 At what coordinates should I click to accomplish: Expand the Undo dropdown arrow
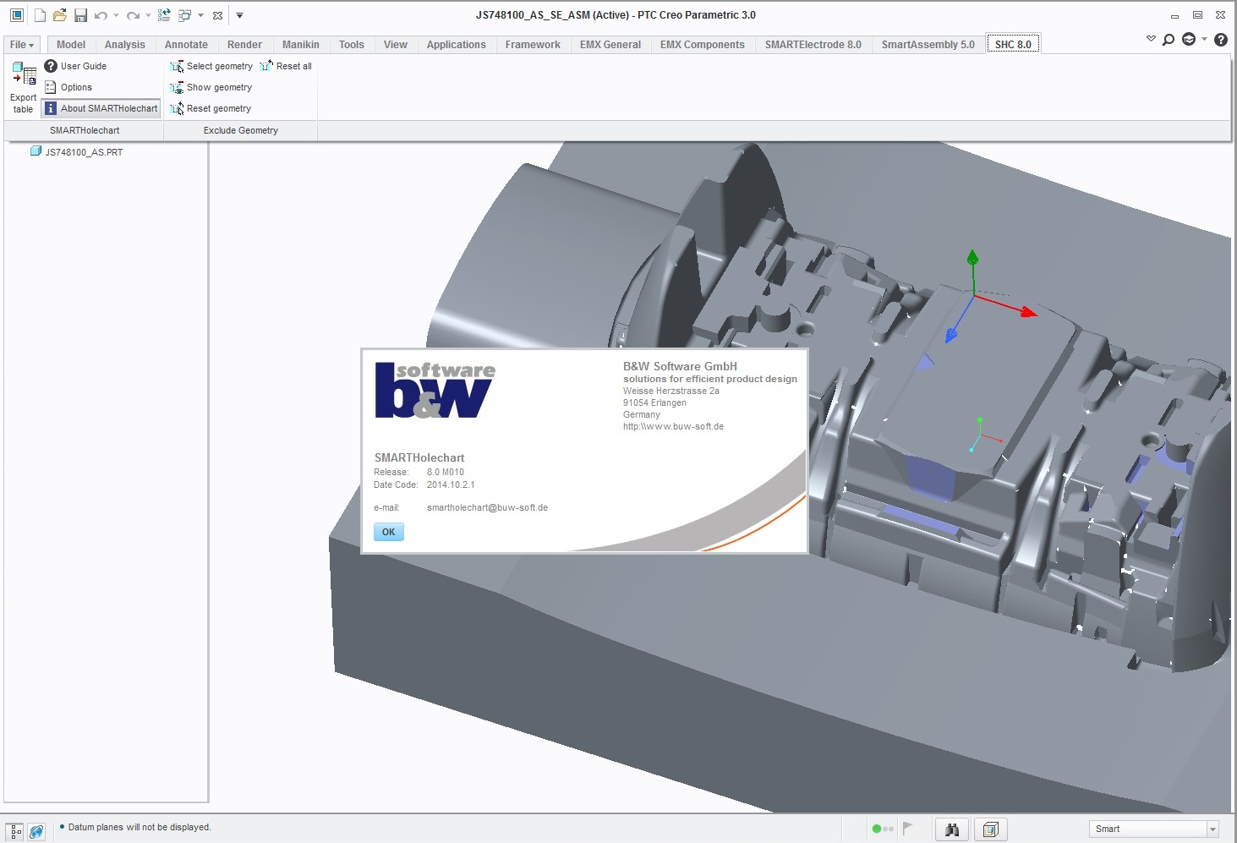pyautogui.click(x=116, y=15)
